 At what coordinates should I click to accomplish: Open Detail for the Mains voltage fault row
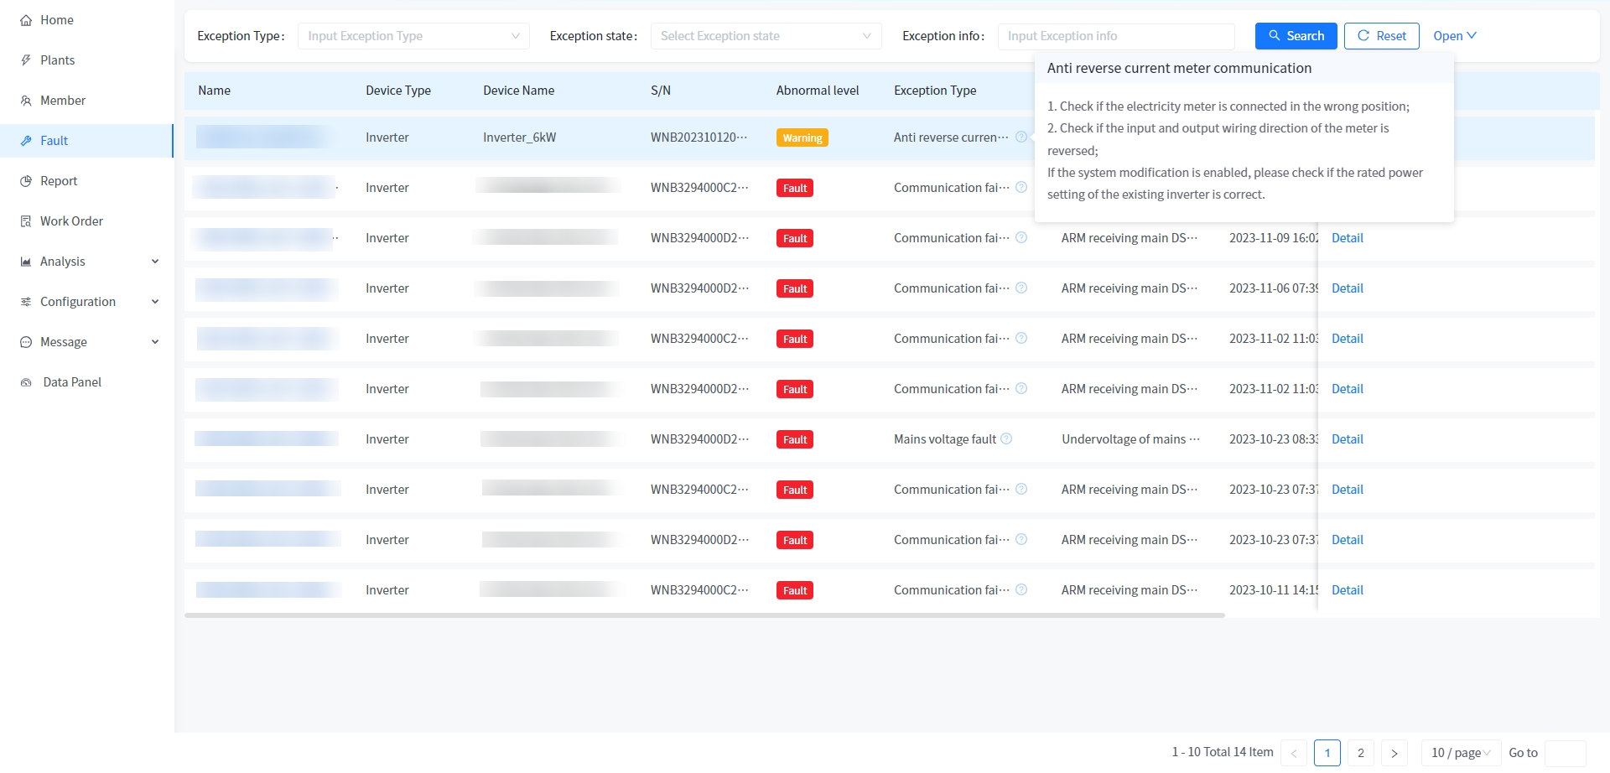click(1347, 438)
